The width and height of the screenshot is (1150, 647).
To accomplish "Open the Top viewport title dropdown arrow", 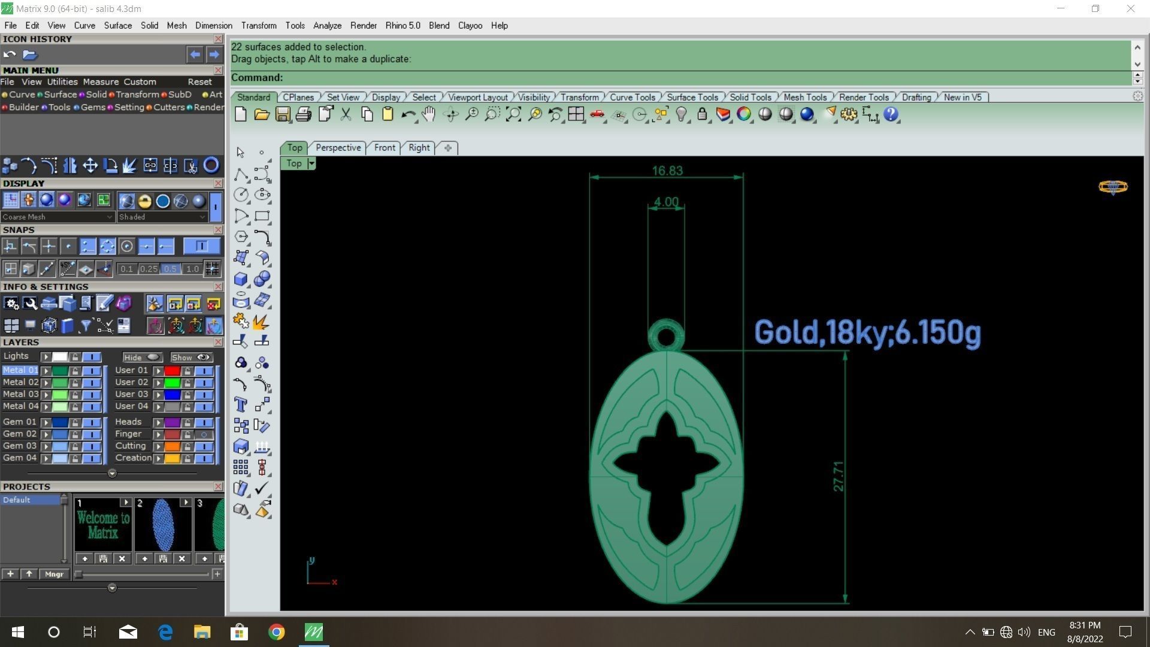I will point(311,164).
